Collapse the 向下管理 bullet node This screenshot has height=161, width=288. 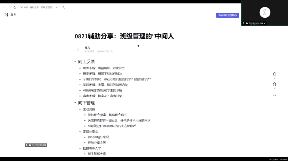click(75, 103)
